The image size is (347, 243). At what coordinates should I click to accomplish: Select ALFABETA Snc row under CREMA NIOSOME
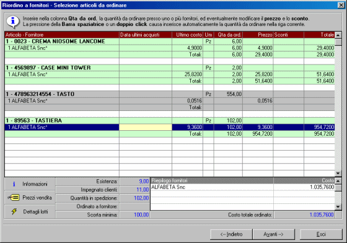(x=170, y=48)
